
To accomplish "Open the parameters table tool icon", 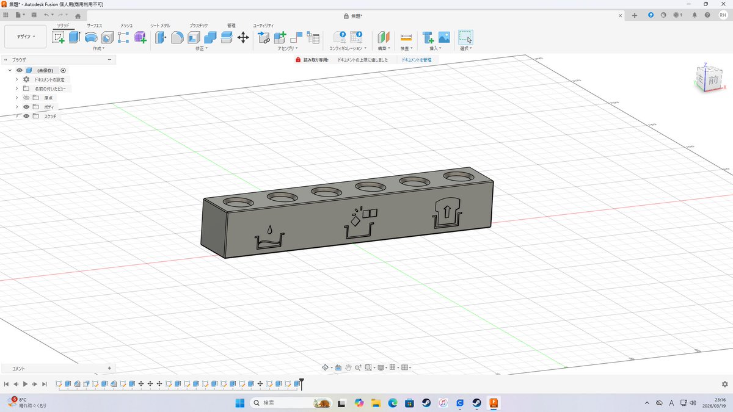I will click(x=313, y=37).
